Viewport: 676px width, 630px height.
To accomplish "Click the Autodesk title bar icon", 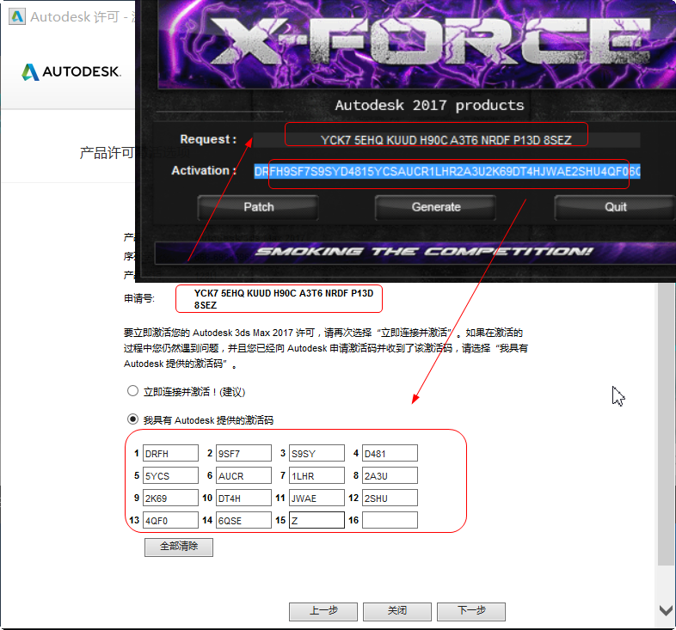I will [x=17, y=17].
